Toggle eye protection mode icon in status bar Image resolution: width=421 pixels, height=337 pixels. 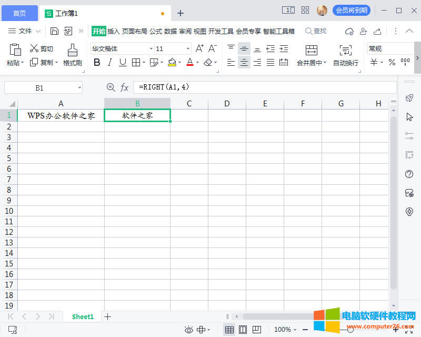coord(188,330)
